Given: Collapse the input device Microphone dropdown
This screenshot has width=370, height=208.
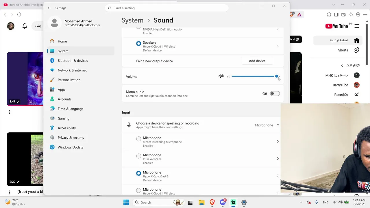Looking at the screenshot, I should 278,125.
